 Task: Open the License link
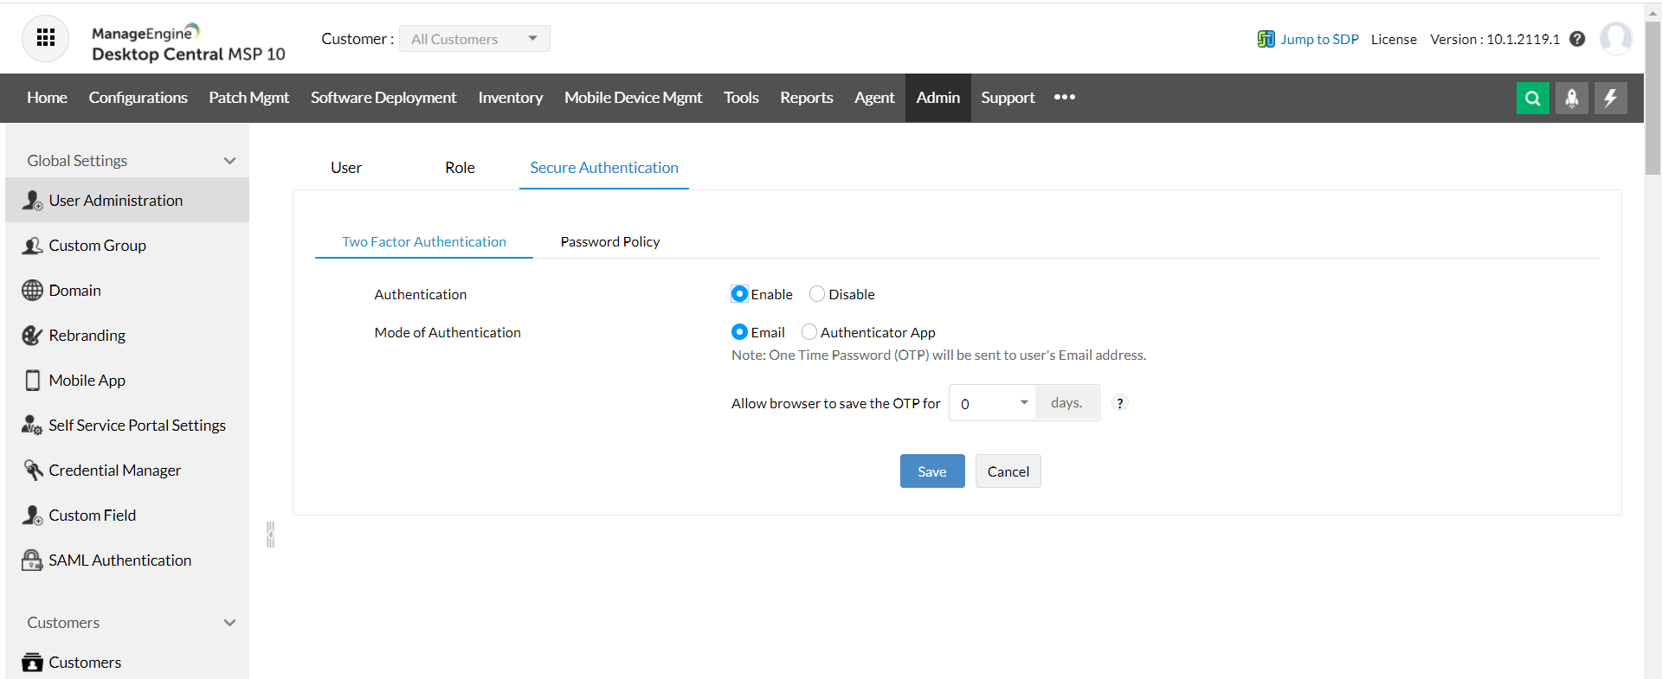[x=1394, y=39]
